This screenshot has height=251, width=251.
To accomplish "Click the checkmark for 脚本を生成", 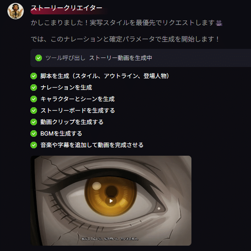I will click(x=34, y=76).
